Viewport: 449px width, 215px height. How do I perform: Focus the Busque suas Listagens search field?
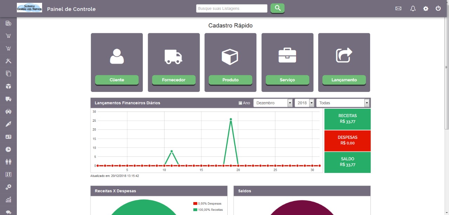[x=232, y=8]
